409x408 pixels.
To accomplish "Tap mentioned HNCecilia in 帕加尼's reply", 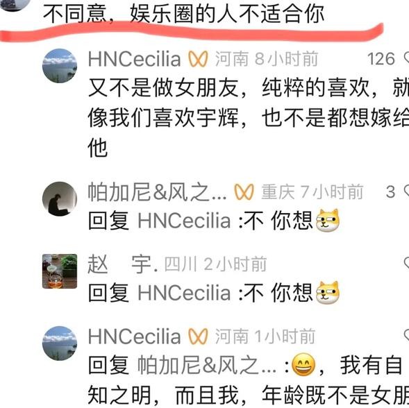I will coord(184,221).
